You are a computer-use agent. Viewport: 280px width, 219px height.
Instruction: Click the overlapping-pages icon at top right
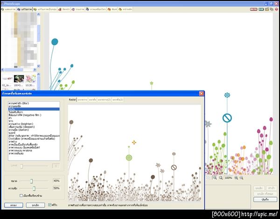tap(272, 9)
